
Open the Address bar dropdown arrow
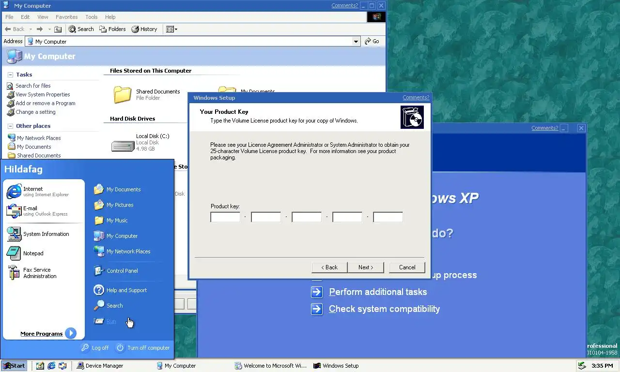coord(356,42)
